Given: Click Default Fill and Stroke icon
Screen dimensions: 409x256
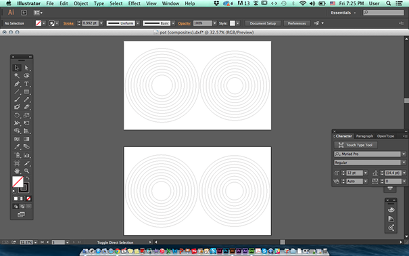Looking at the screenshot, I should coord(14,191).
